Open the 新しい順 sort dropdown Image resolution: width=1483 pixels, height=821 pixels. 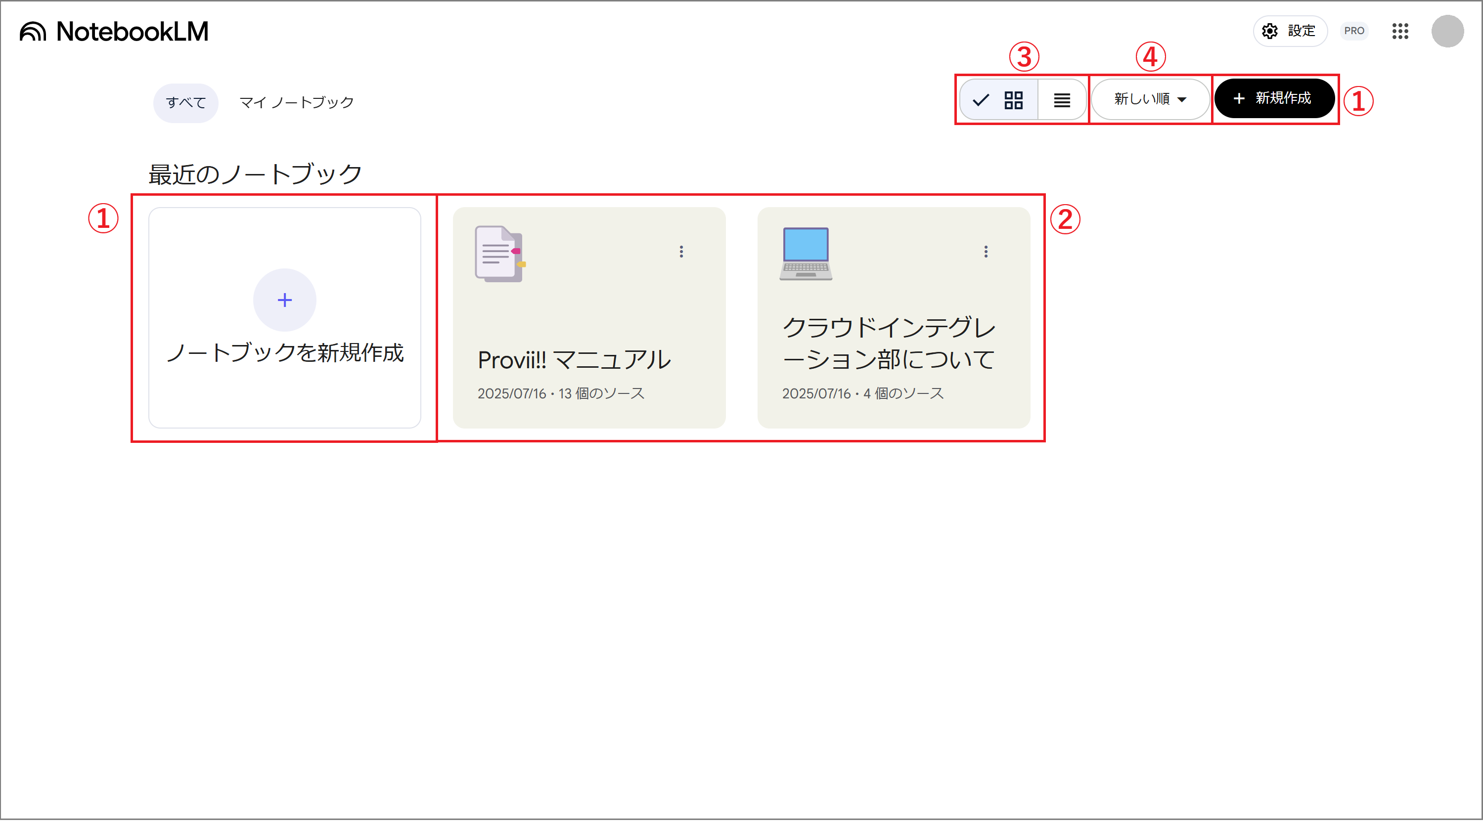coord(1150,99)
